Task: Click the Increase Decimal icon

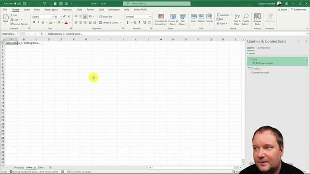Action: (x=144, y=23)
